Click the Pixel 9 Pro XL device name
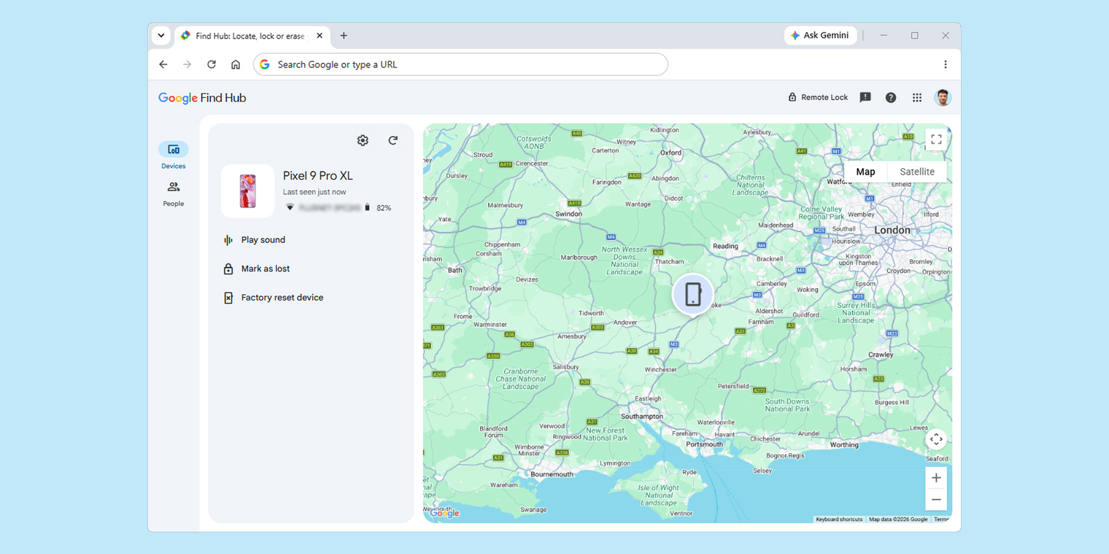The image size is (1109, 554). point(318,176)
